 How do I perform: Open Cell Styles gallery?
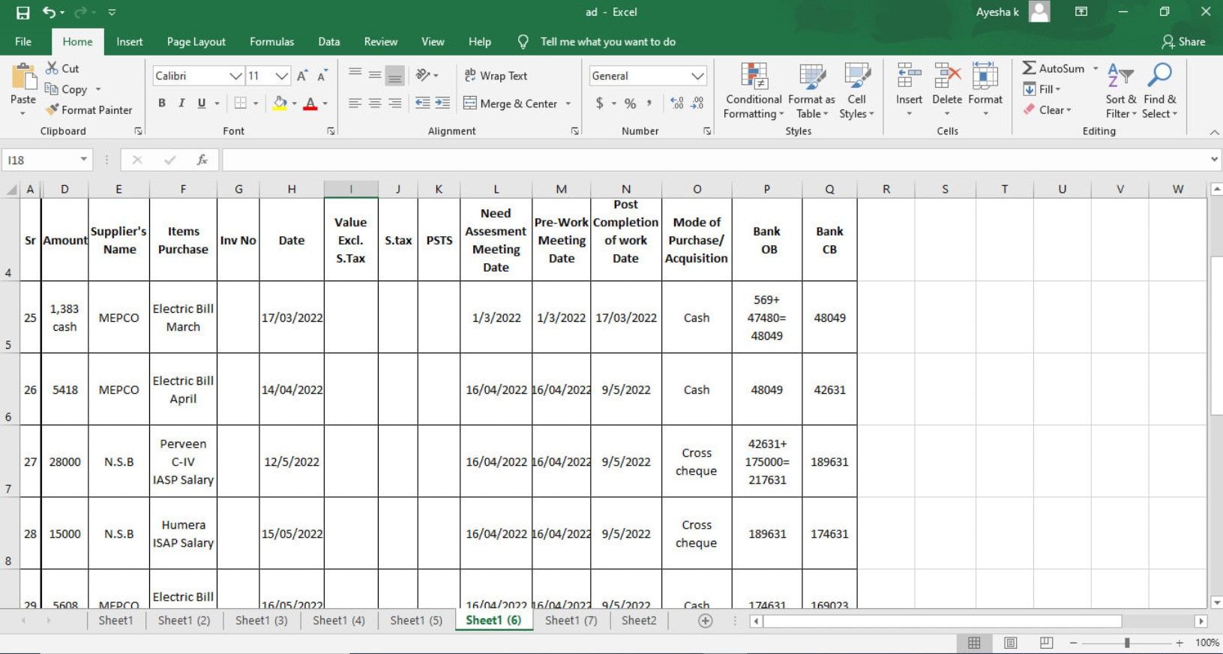pyautogui.click(x=856, y=91)
